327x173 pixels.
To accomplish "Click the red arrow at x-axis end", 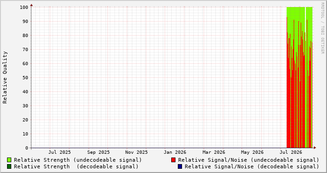I will (x=315, y=148).
